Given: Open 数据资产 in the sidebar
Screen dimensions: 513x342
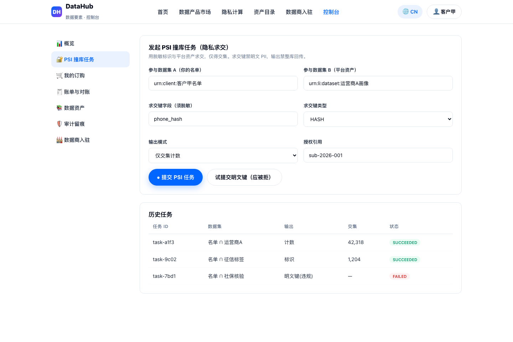Looking at the screenshot, I should 90,108.
